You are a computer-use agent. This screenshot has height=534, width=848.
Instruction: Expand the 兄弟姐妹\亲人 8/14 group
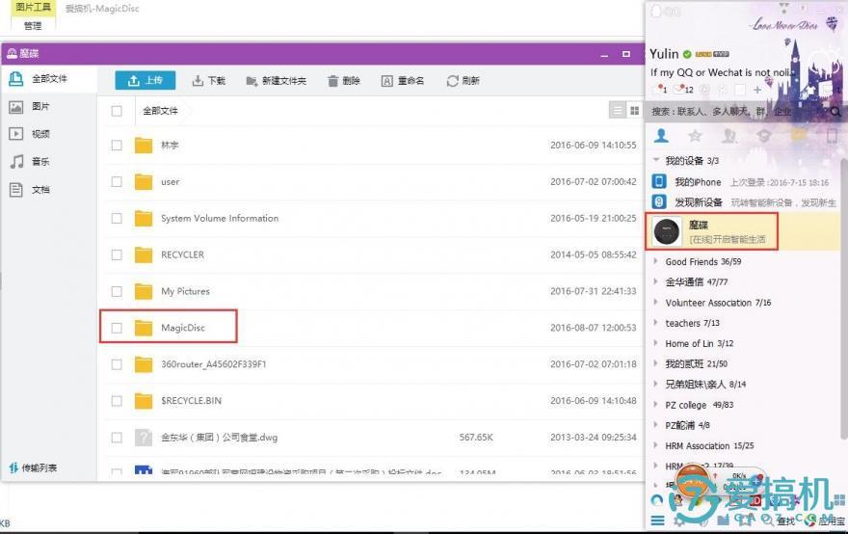point(655,385)
